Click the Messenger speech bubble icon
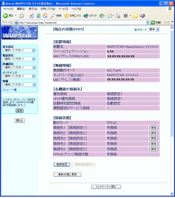 142,16
